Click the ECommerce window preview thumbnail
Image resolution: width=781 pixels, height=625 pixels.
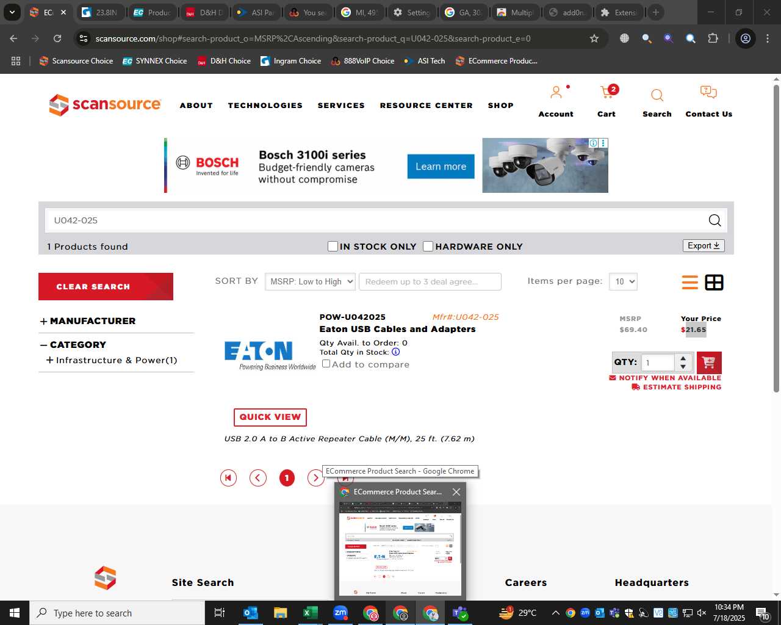[400, 549]
